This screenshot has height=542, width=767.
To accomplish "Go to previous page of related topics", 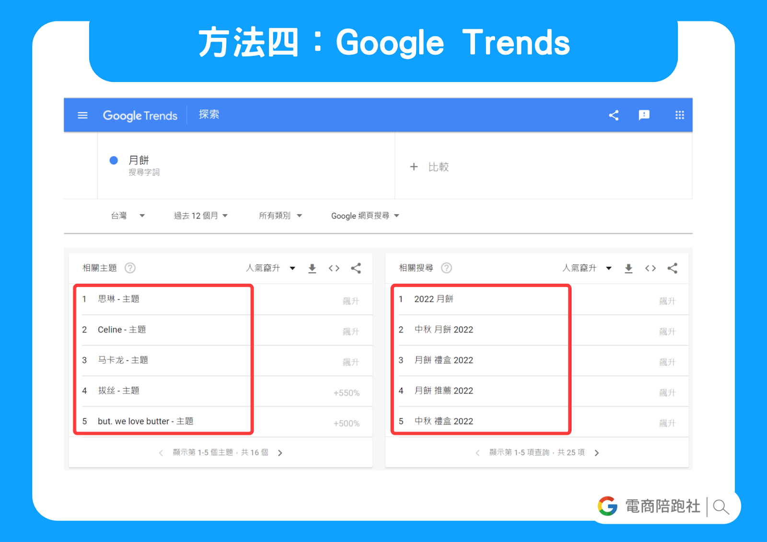I will coord(161,453).
